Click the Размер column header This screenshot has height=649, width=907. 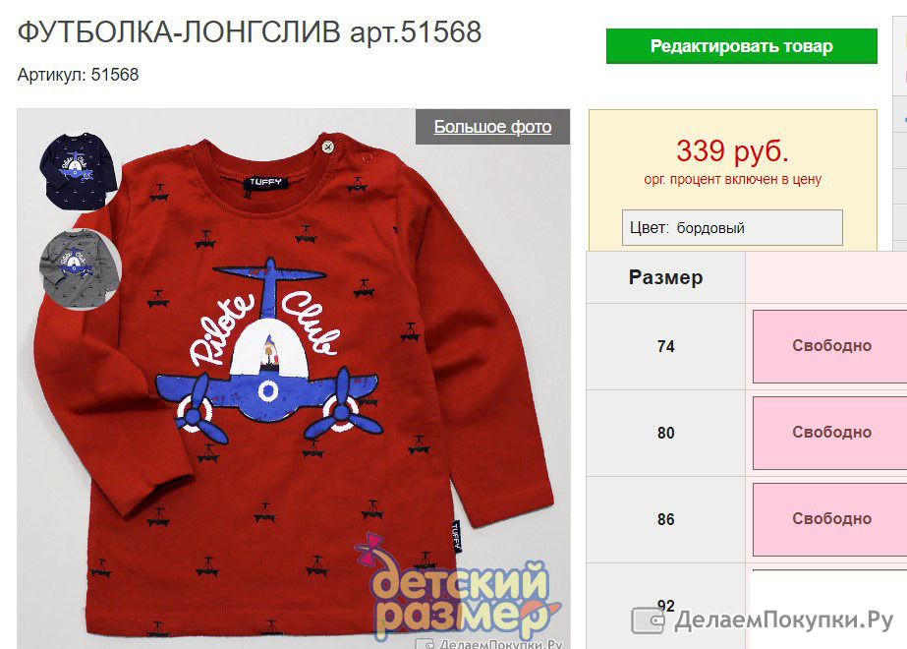click(x=666, y=277)
